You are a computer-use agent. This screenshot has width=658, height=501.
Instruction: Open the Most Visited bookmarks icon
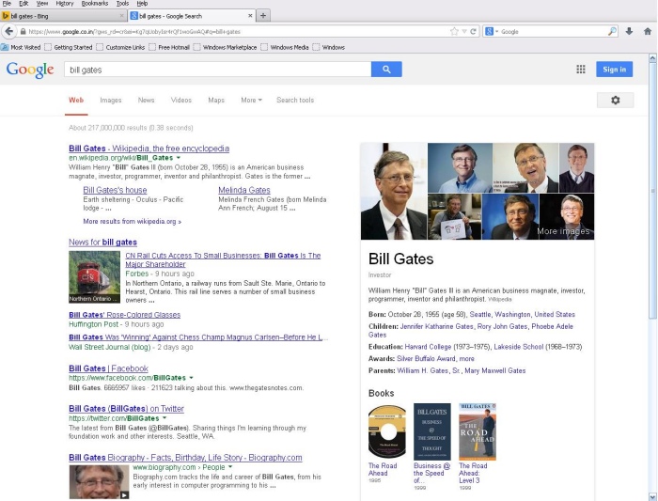tap(5, 47)
